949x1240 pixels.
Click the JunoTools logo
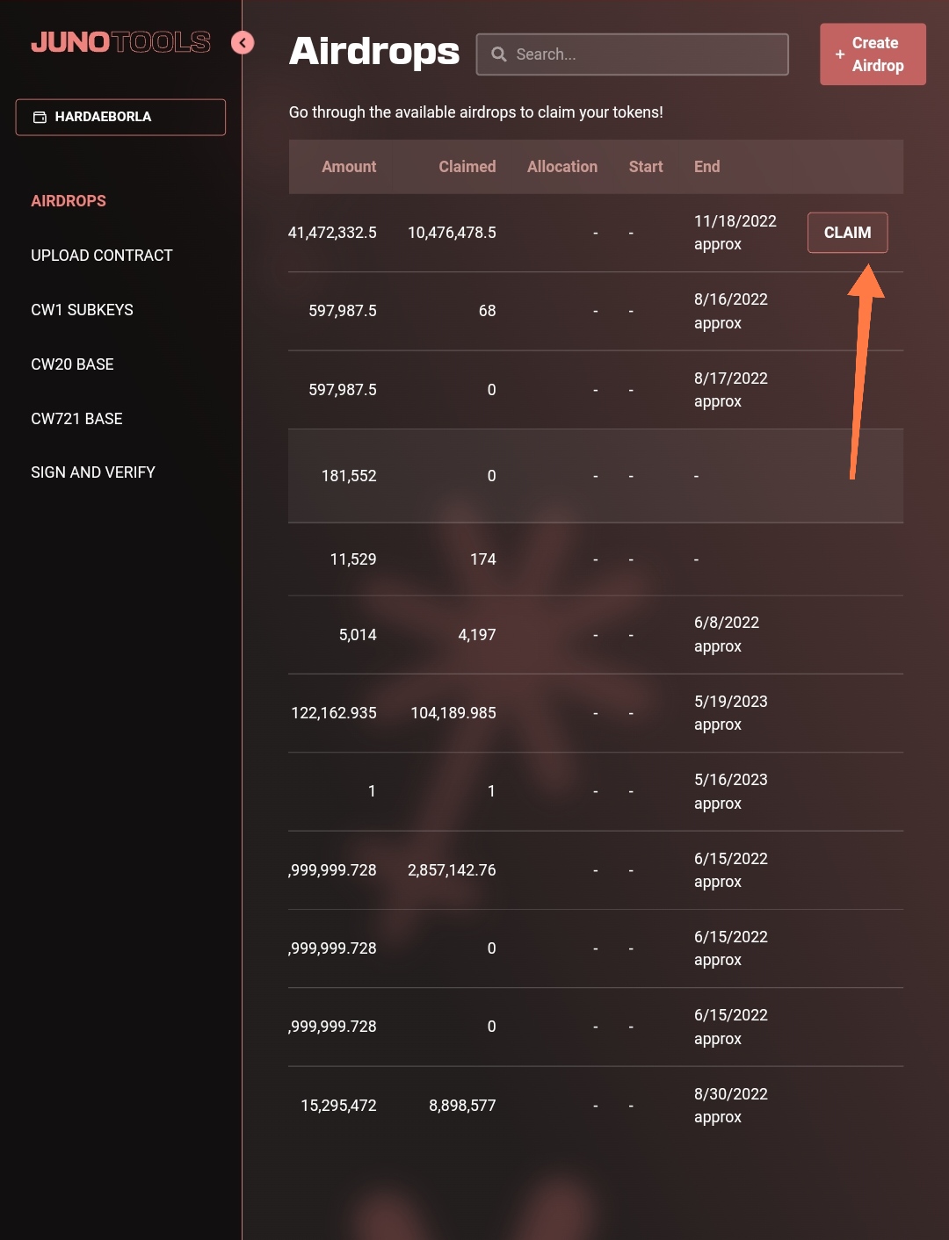coord(120,42)
